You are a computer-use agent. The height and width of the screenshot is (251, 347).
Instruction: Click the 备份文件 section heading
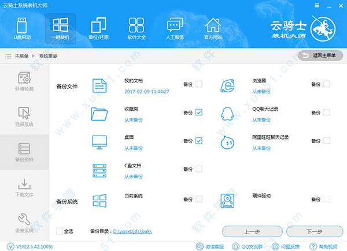67,87
